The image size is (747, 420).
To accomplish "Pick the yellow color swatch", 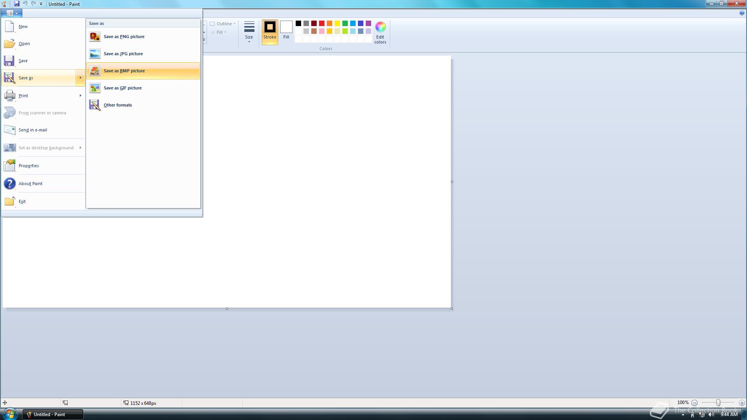I will point(337,23).
